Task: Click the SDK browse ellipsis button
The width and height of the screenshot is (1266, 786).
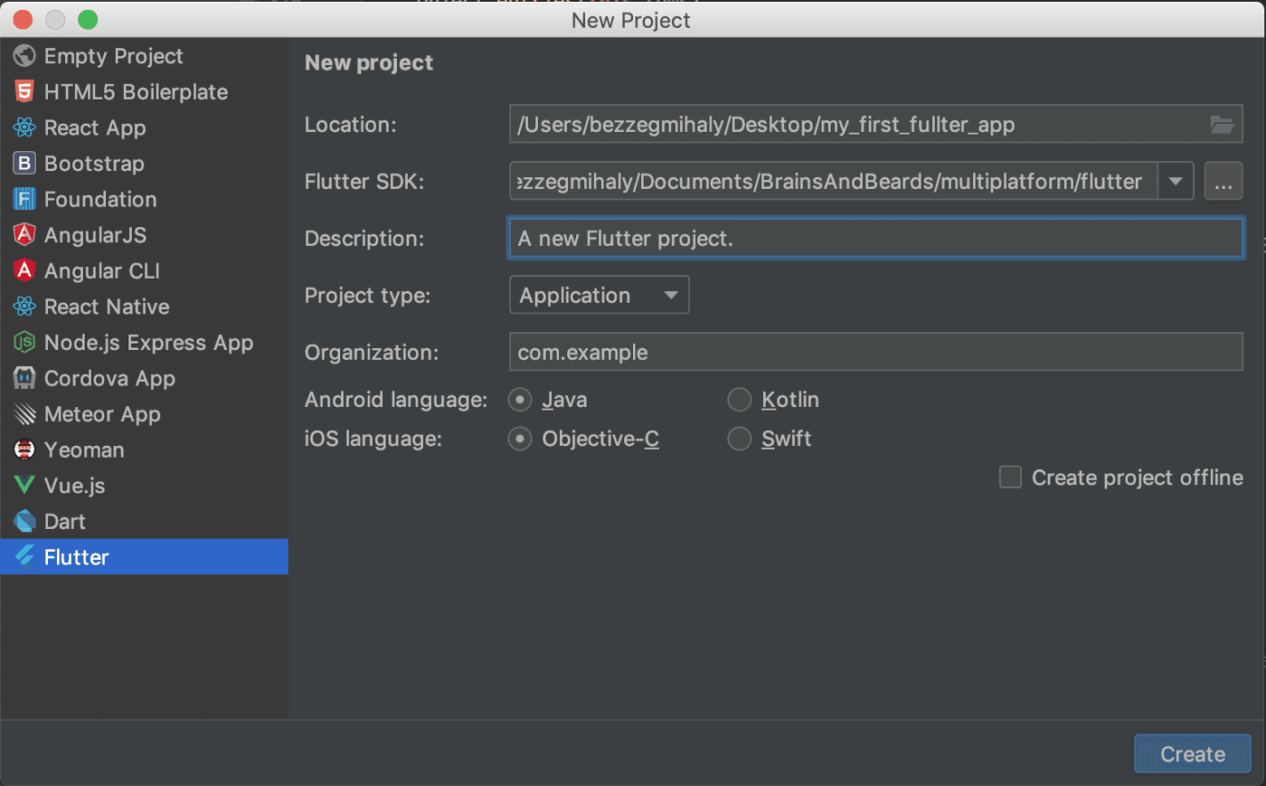Action: tap(1223, 182)
